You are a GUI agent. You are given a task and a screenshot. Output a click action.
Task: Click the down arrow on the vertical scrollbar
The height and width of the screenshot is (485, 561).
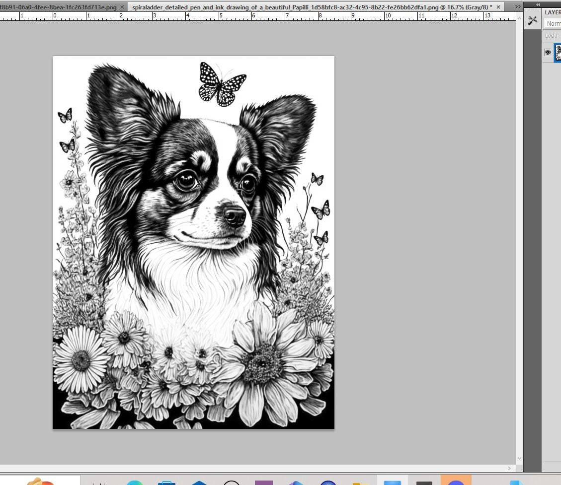click(x=519, y=458)
